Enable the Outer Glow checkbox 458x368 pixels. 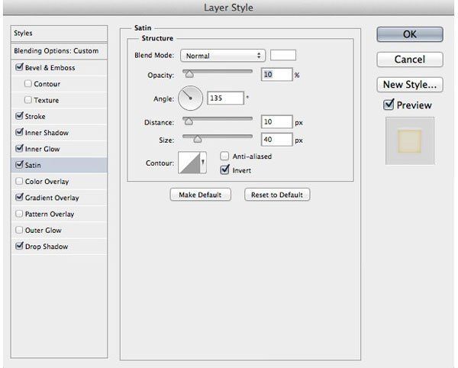click(19, 230)
